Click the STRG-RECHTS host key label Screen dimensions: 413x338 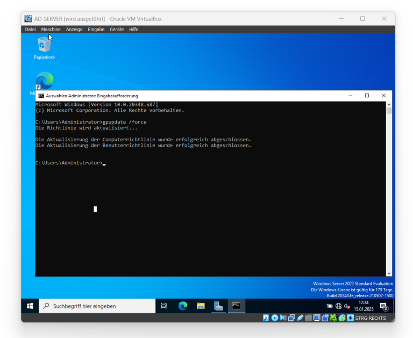(x=371, y=318)
